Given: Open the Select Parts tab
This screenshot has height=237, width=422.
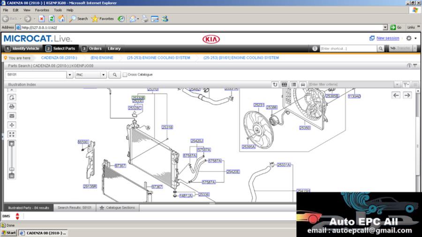Looking at the screenshot, I should click(x=61, y=48).
